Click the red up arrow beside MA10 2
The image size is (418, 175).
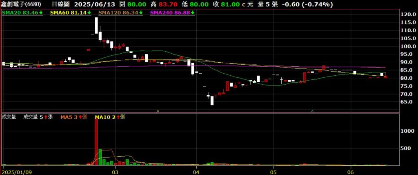click(x=118, y=117)
